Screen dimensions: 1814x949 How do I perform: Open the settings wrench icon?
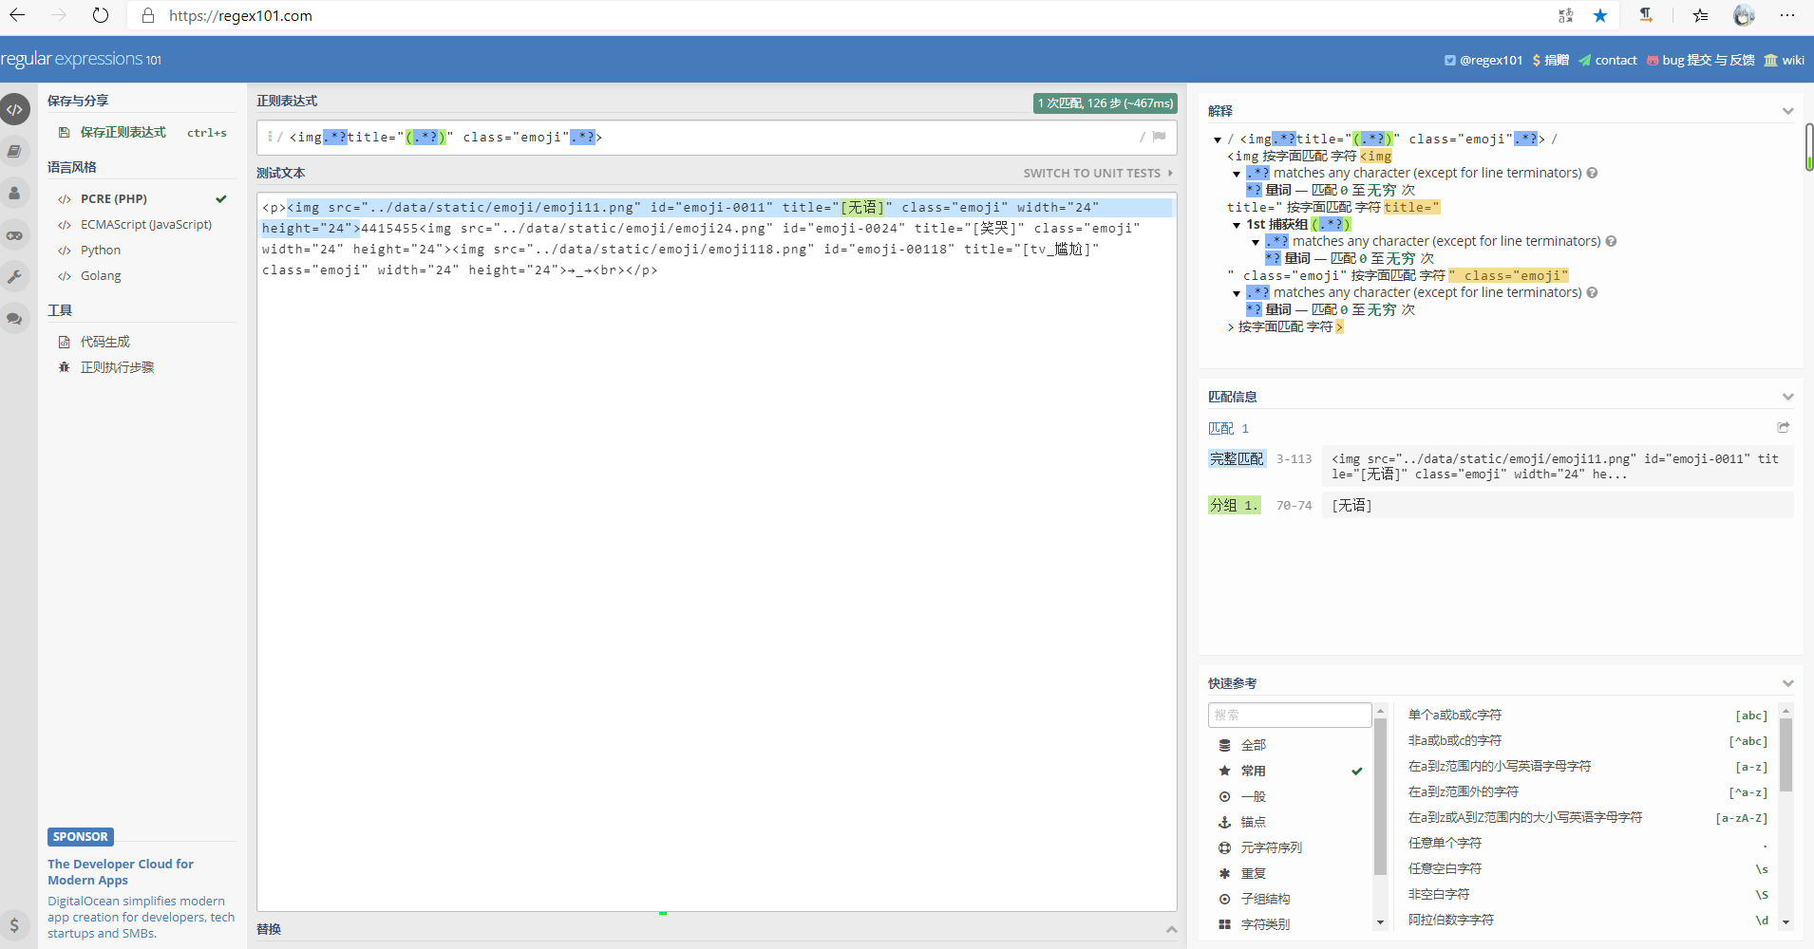[x=15, y=276]
